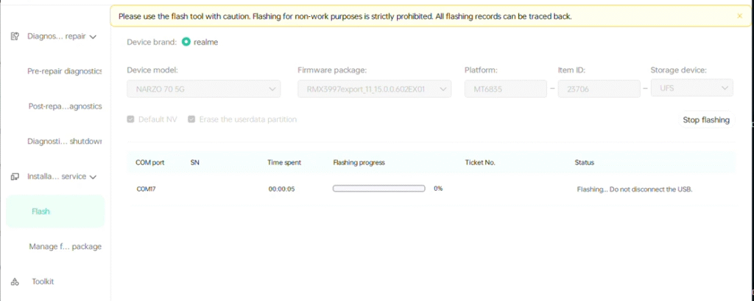Open Post-repair diagnostics page
Viewport: 754px width, 301px height.
[x=65, y=106]
